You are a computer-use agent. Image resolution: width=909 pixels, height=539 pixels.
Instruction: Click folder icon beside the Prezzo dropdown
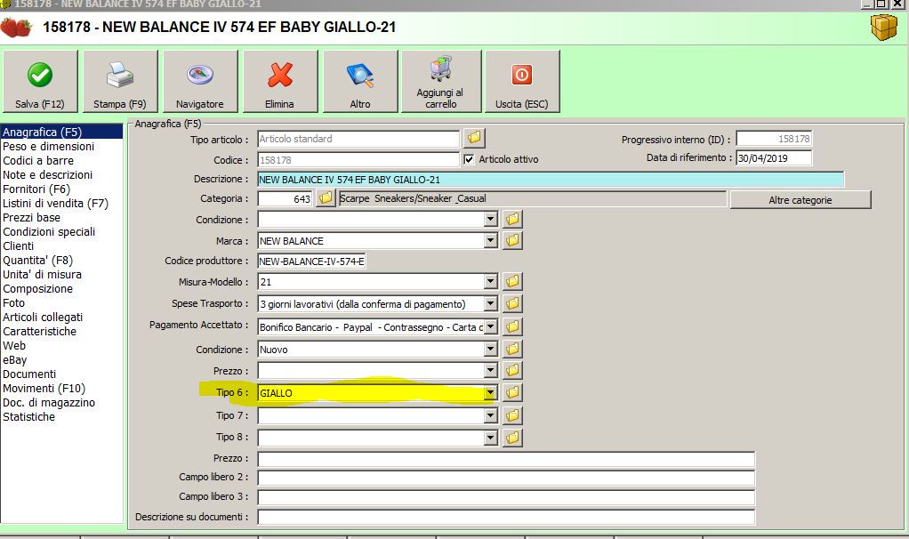click(512, 370)
